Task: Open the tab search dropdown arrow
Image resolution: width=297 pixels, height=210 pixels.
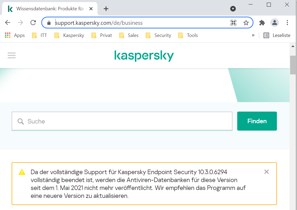Action: (x=233, y=9)
